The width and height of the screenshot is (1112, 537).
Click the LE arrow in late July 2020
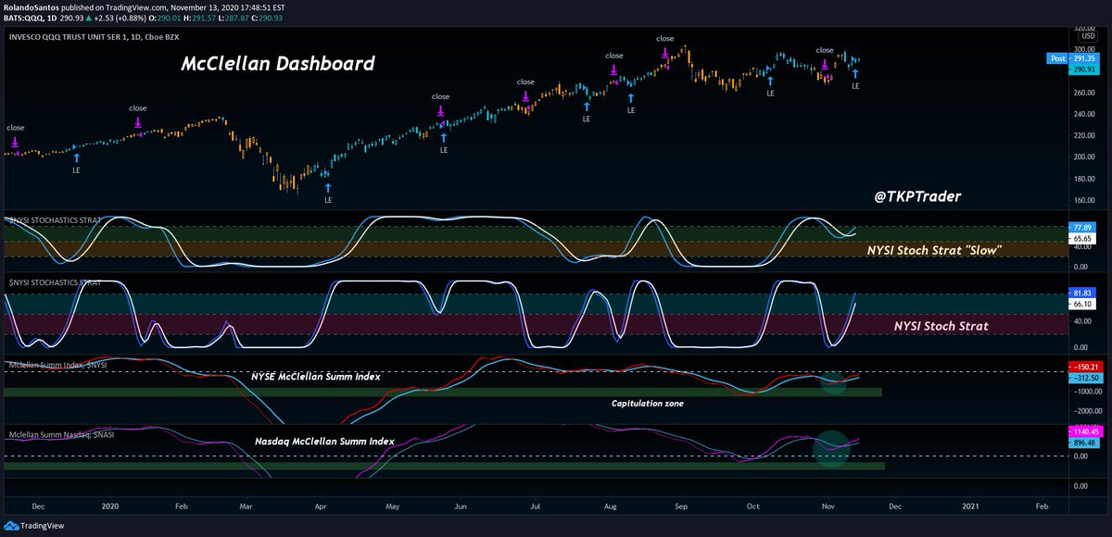coord(587,107)
